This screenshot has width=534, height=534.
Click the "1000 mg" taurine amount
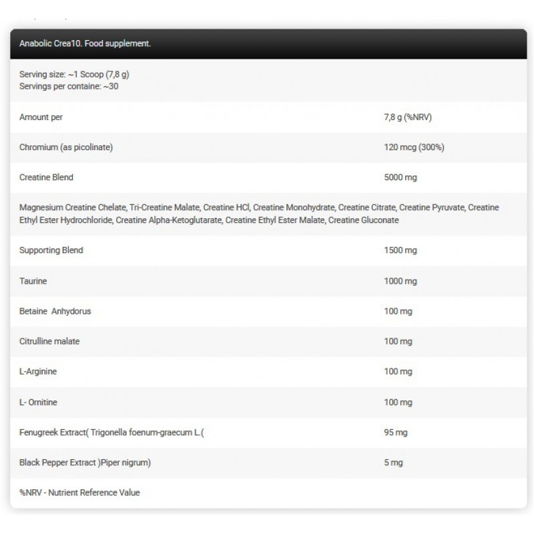tap(401, 281)
